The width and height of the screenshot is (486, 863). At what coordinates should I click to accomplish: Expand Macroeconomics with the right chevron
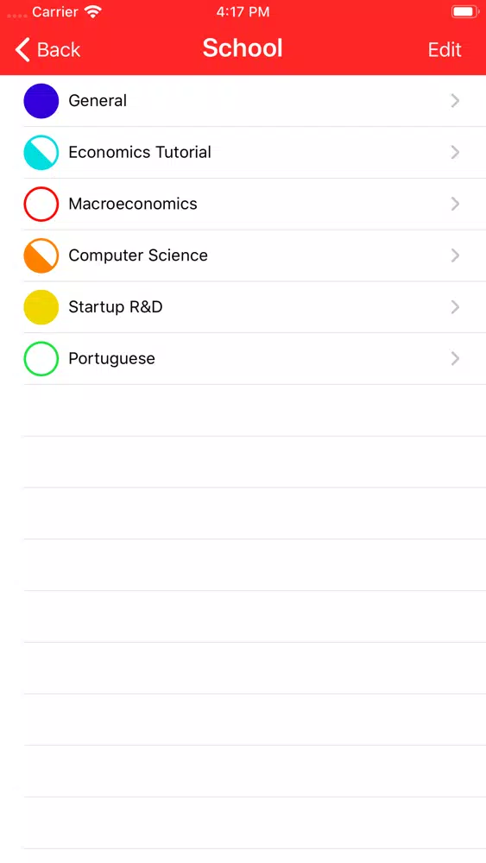coord(455,205)
